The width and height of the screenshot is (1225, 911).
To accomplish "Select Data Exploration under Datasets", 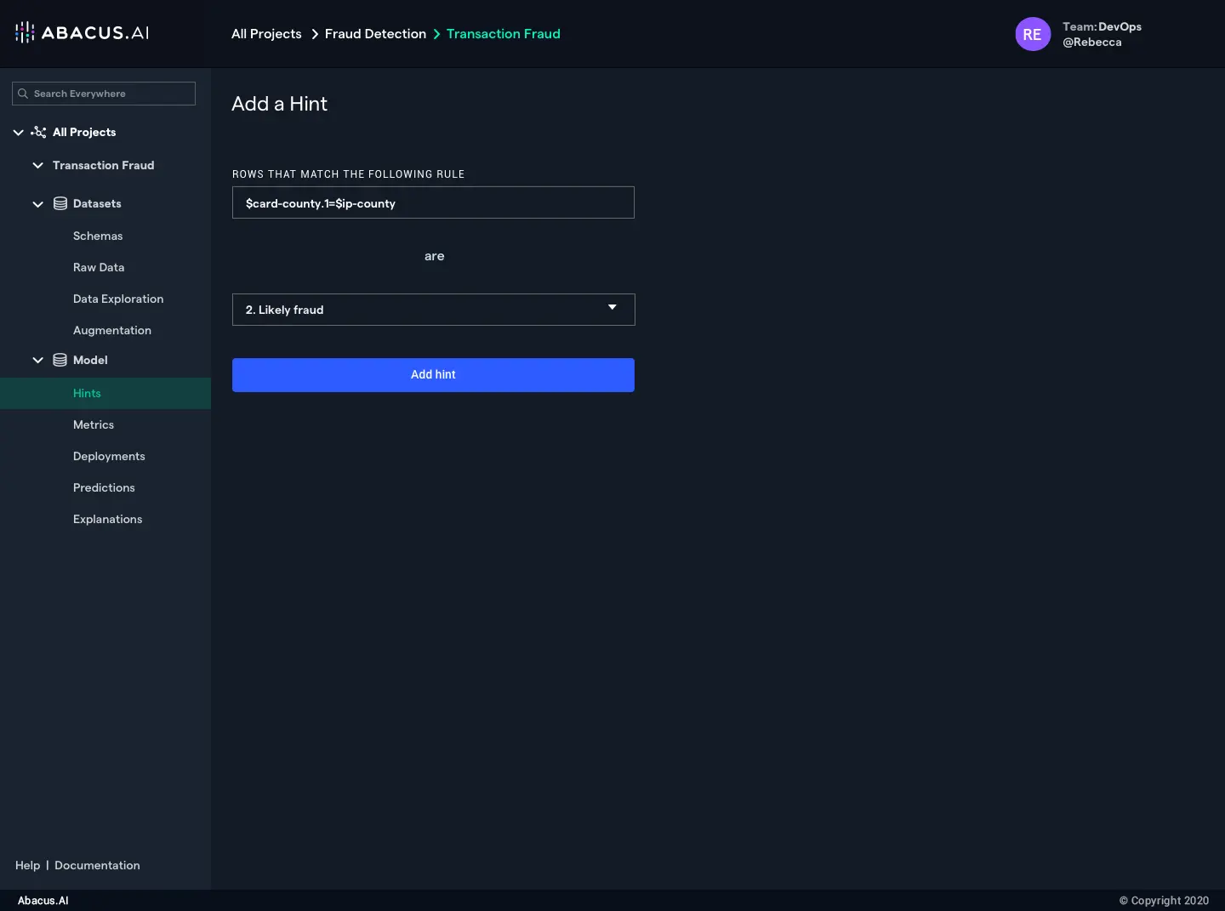I will pos(118,299).
